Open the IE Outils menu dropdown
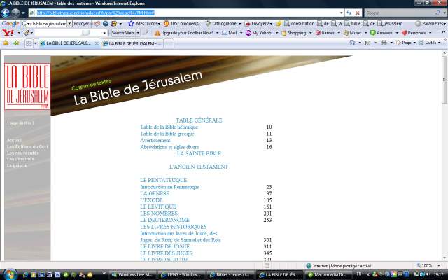The image size is (448, 280). (440, 43)
